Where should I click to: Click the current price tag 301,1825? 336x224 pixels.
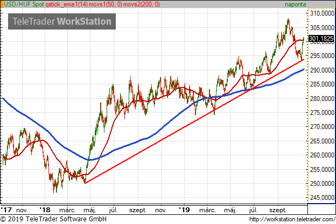pyautogui.click(x=321, y=39)
